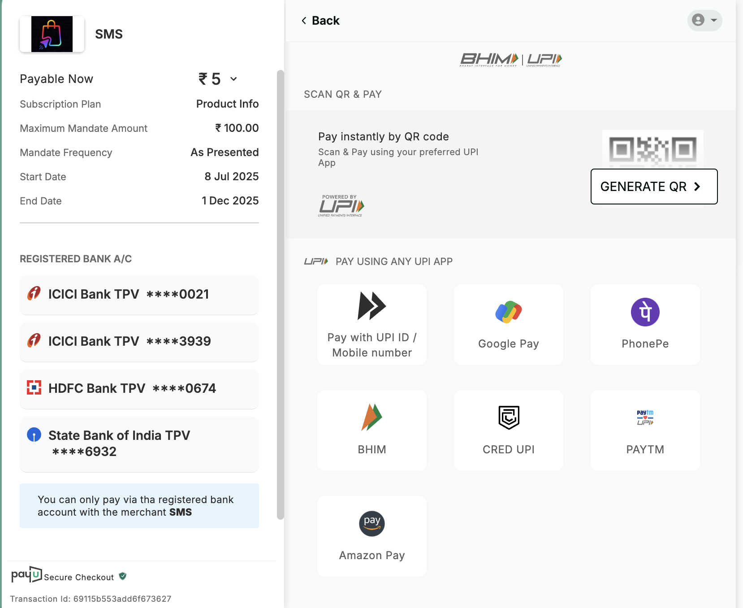This screenshot has height=608, width=743.
Task: Click the Amazon Pay logo icon
Action: pos(372,523)
